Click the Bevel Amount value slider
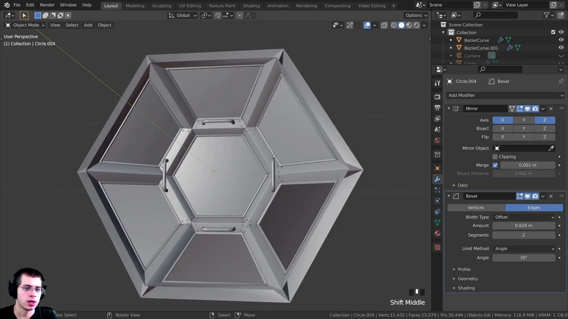This screenshot has height=319, width=568. [x=524, y=226]
